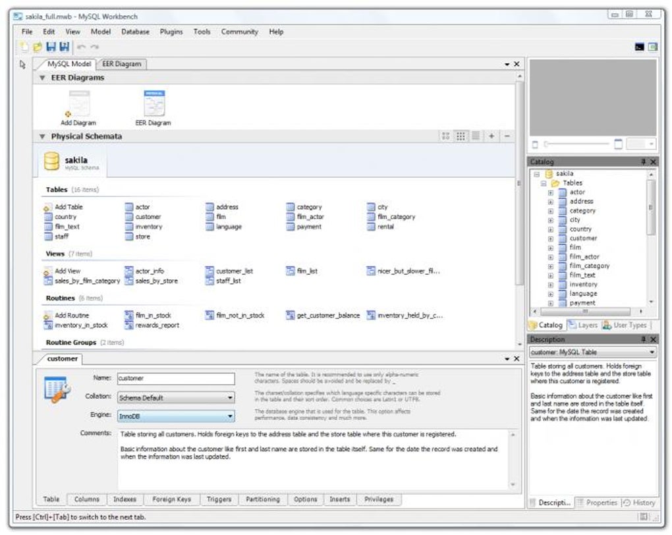672x535 pixels.
Task: Switch schemata to small icons grid view
Action: tap(461, 136)
